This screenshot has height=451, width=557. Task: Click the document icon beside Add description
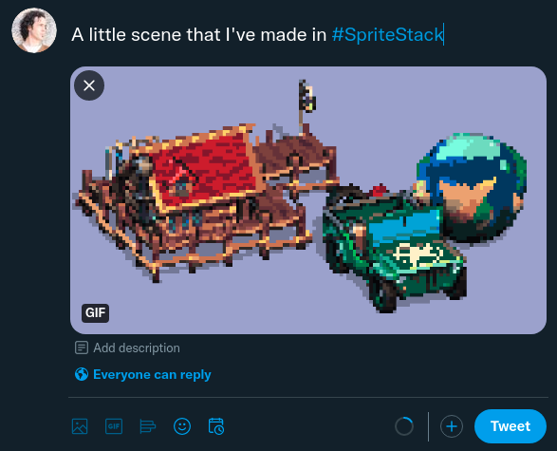pos(82,348)
